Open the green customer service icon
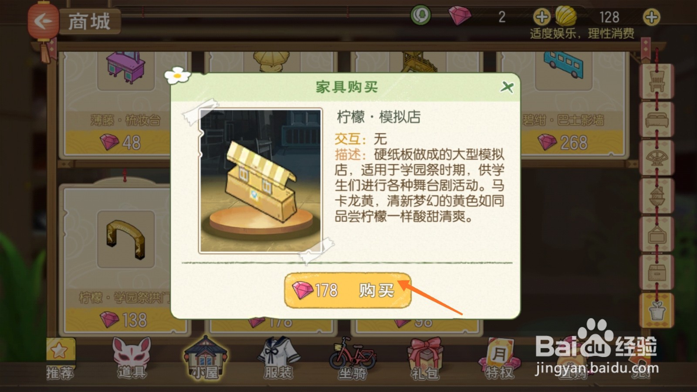697x392 pixels. coord(421,16)
